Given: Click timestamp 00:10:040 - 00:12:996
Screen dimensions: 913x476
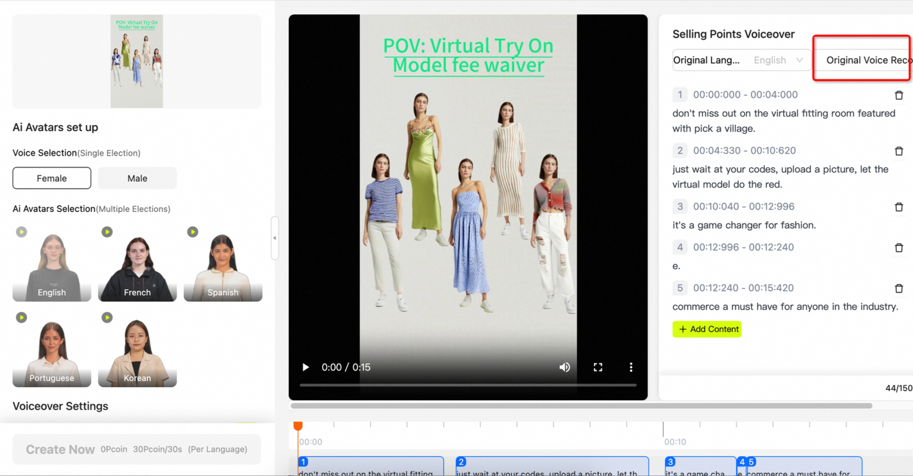Looking at the screenshot, I should click(x=744, y=206).
